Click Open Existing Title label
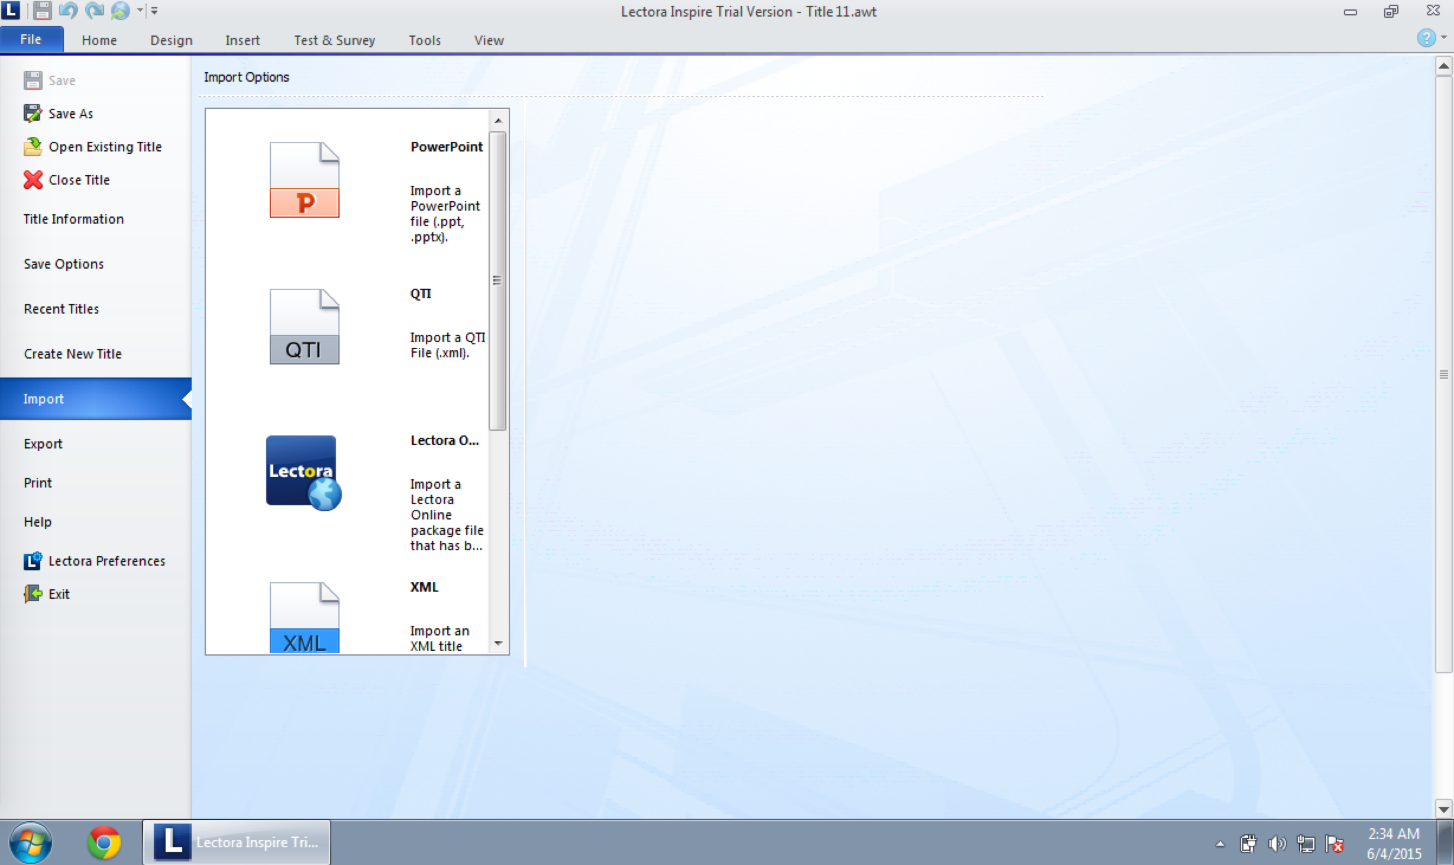 pyautogui.click(x=105, y=147)
